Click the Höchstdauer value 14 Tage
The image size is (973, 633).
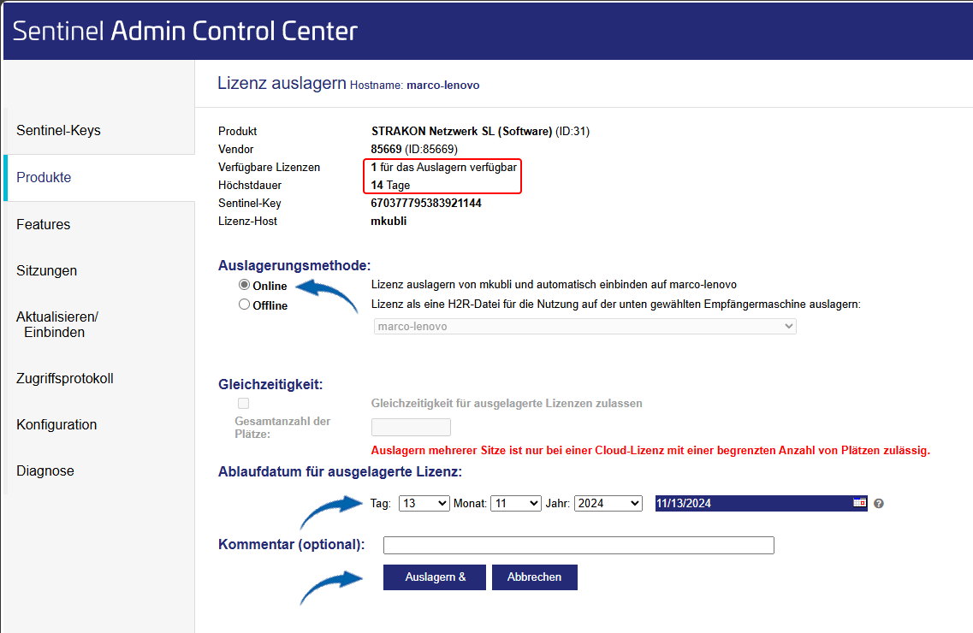tap(390, 186)
